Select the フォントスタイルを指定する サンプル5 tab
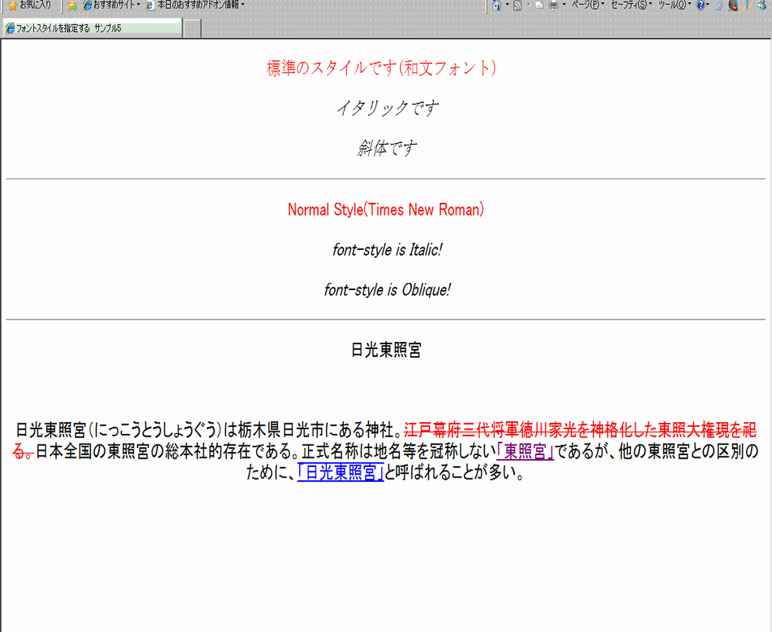 [92, 28]
